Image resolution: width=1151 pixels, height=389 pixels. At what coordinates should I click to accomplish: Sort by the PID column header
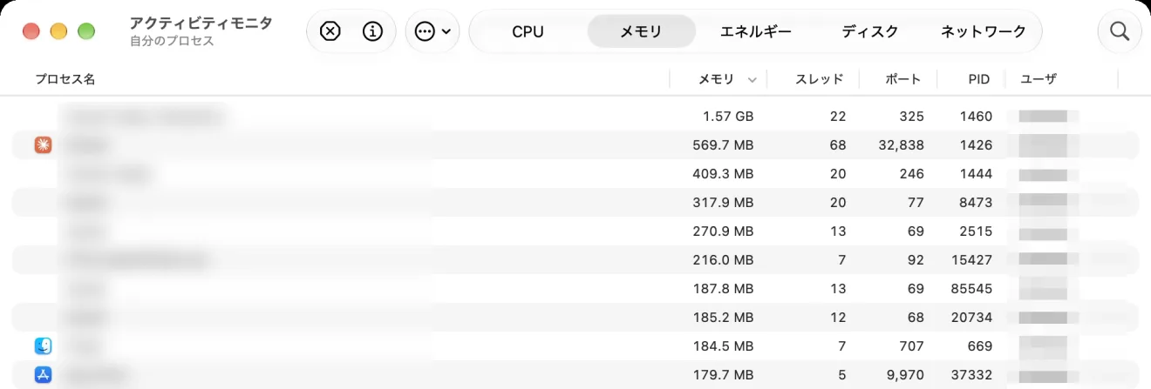coord(979,79)
